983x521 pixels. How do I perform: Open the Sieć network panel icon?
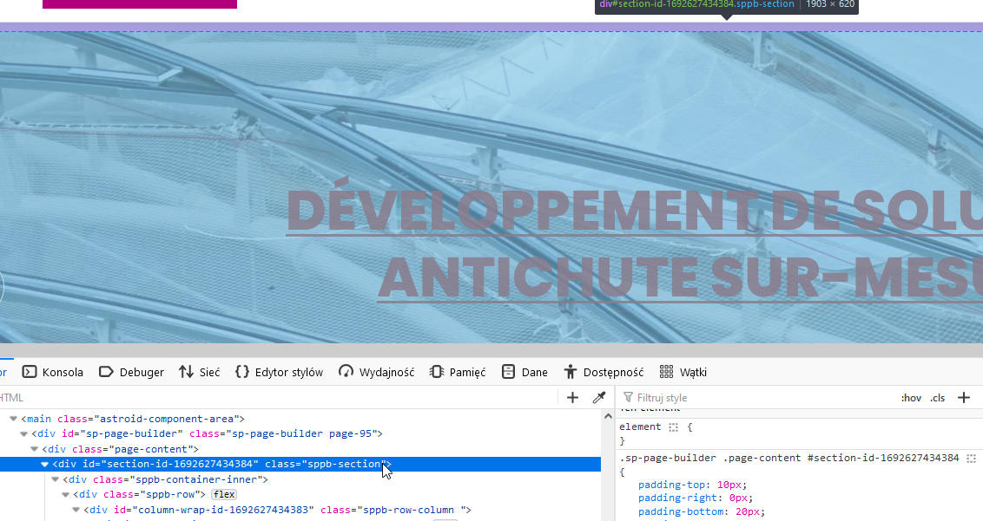coord(186,372)
